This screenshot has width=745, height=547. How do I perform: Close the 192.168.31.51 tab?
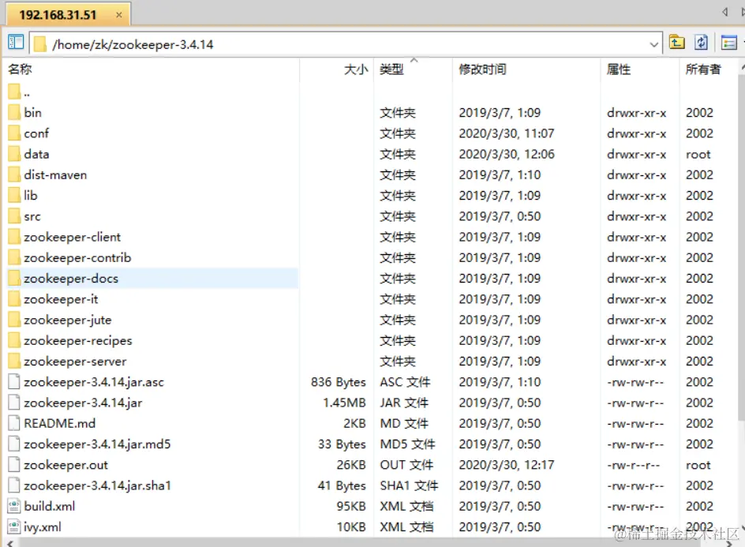pyautogui.click(x=119, y=15)
